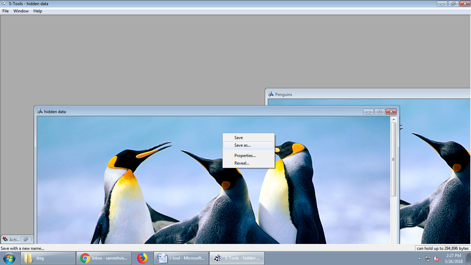Image resolution: width=471 pixels, height=265 pixels.
Task: Maximize the hidden data window
Action: (x=380, y=111)
